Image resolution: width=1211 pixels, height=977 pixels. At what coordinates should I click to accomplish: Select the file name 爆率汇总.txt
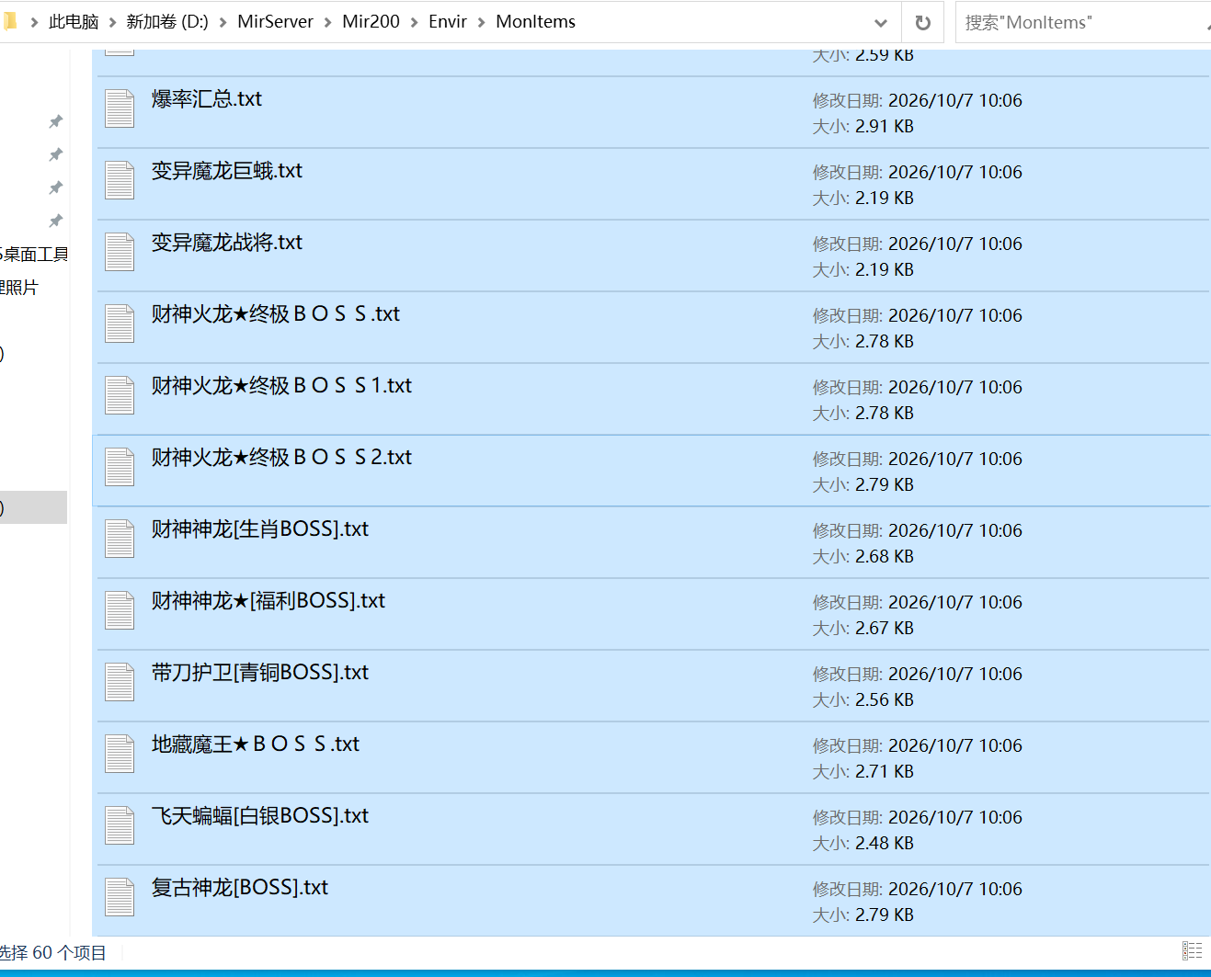pos(207,99)
